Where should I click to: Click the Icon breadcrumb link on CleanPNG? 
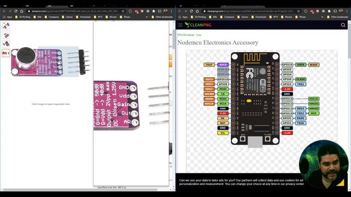199,35
